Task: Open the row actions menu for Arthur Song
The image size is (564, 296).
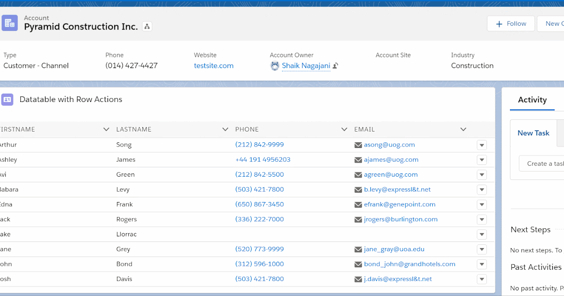Action: coord(482,145)
